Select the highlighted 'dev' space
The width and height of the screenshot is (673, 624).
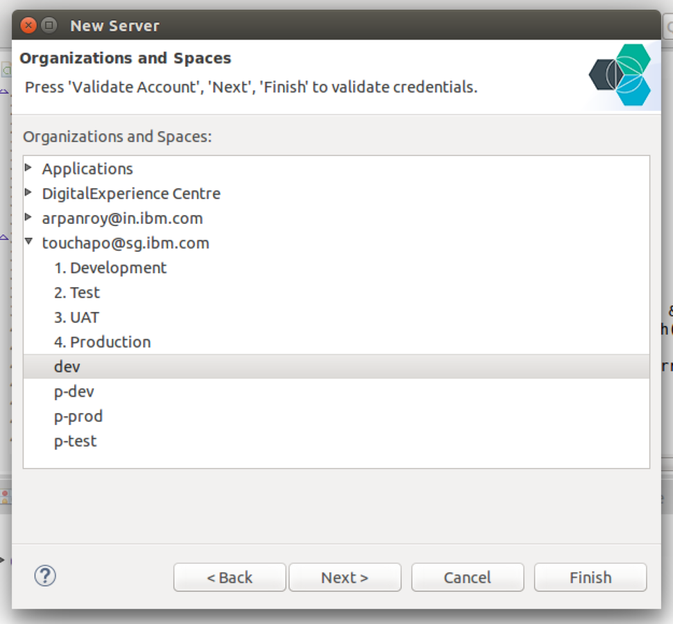(336, 367)
